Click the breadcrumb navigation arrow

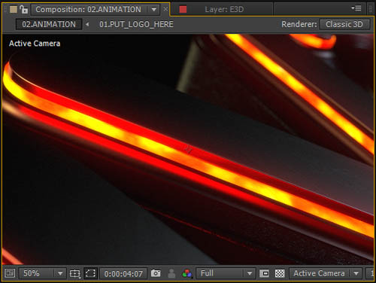87,24
